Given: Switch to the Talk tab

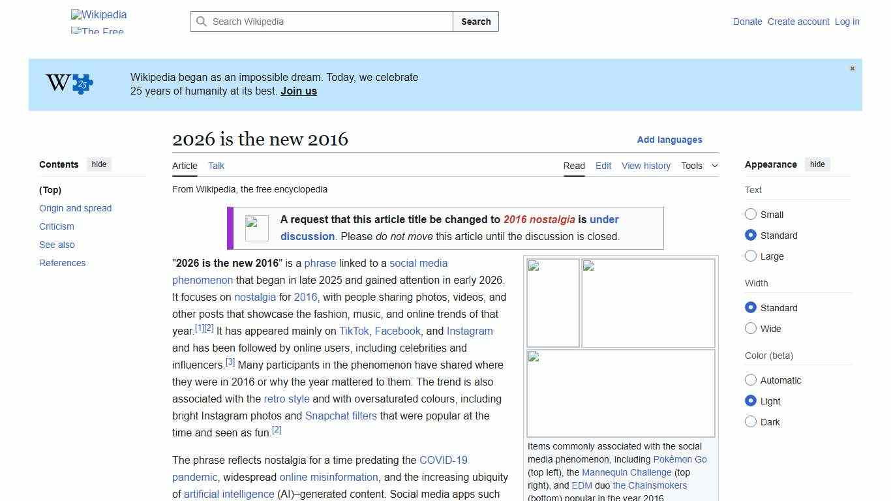Looking at the screenshot, I should click(x=216, y=166).
